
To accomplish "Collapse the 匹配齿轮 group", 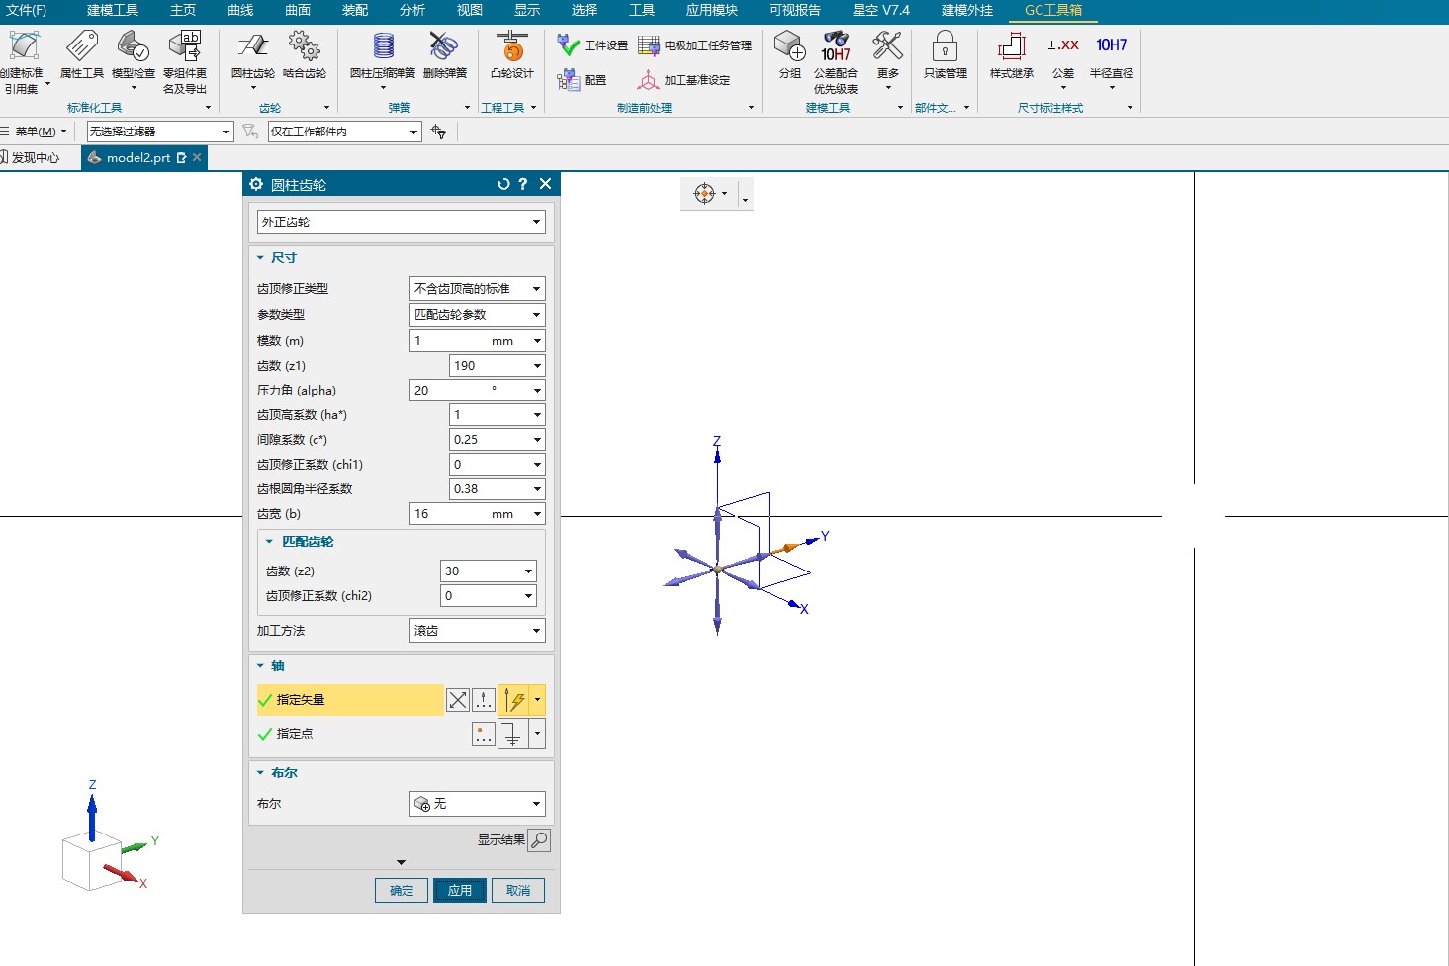I will click(x=269, y=542).
